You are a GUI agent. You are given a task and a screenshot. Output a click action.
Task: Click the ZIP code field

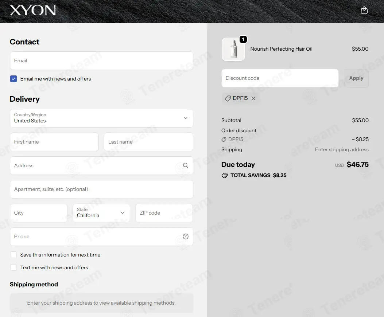tap(164, 213)
